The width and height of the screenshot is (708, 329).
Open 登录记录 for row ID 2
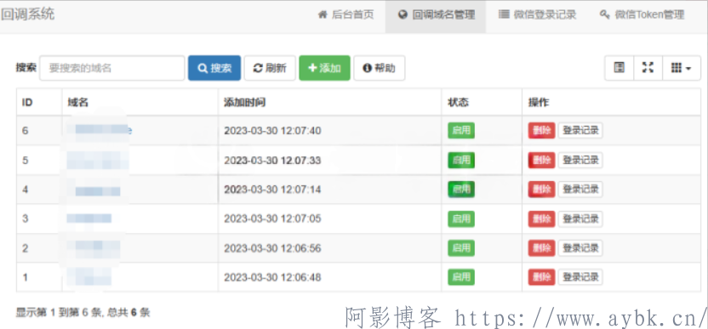click(580, 247)
